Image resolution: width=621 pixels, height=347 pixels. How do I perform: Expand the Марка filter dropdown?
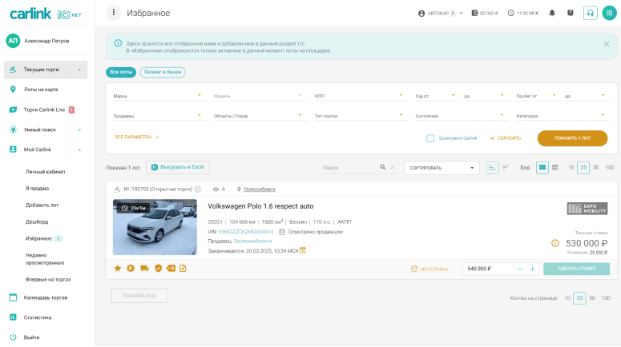pos(156,96)
